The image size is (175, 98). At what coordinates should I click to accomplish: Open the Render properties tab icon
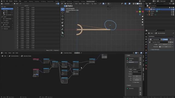click(146, 37)
